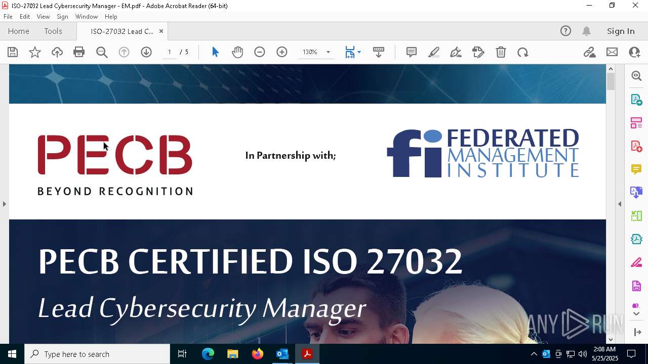Close the ISO-27032 document tab
This screenshot has height=364, width=648.
pos(161,31)
